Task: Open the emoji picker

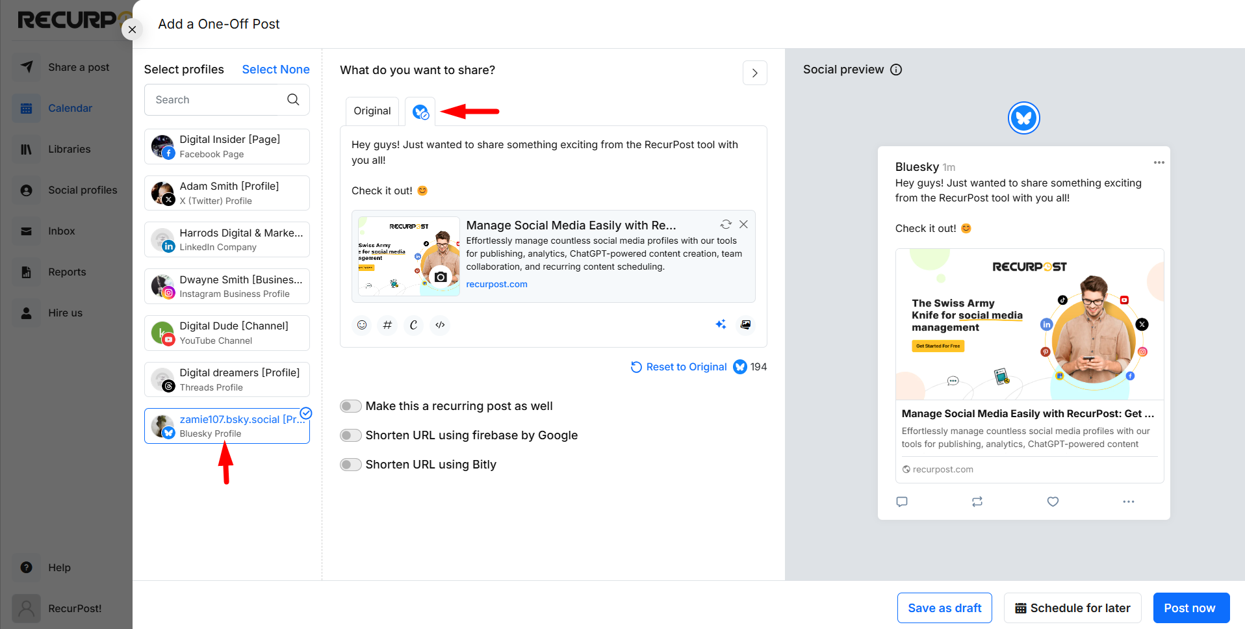Action: pyautogui.click(x=362, y=325)
